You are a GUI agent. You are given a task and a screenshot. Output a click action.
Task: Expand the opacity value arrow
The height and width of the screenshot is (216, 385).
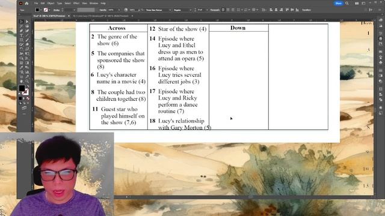(x=119, y=10)
